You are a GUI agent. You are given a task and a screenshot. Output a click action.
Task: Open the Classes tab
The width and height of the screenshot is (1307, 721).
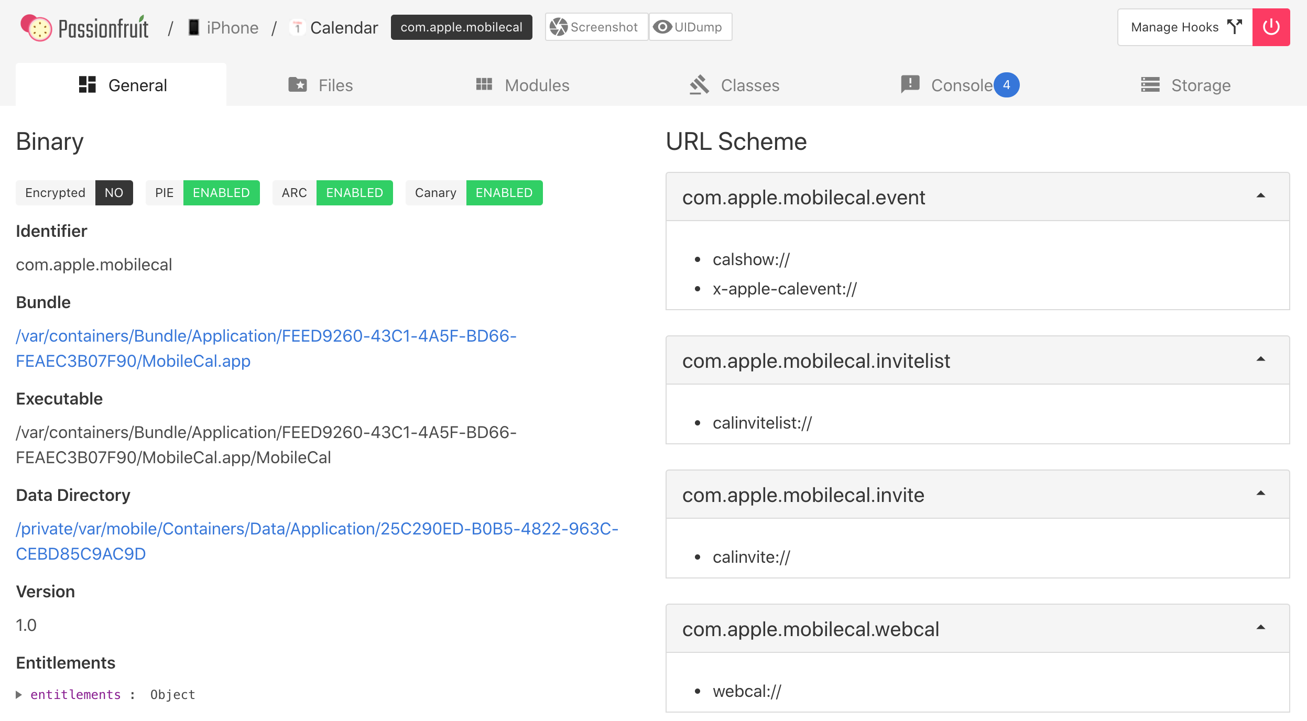[734, 85]
